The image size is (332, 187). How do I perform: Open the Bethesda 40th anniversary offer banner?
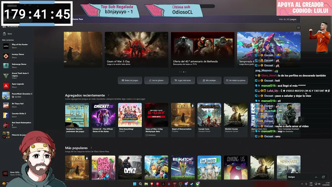[203, 50]
